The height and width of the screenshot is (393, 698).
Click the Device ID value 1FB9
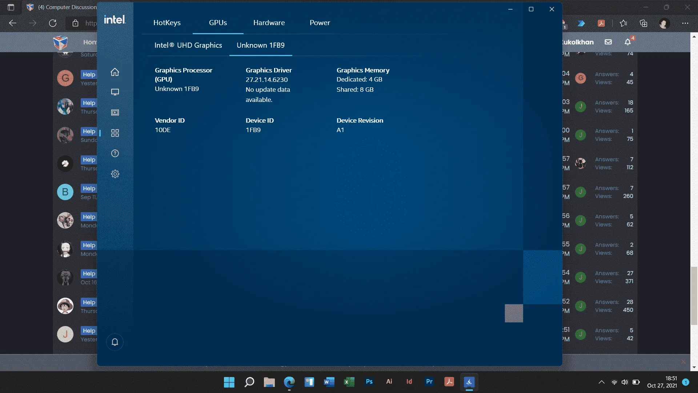coord(253,130)
